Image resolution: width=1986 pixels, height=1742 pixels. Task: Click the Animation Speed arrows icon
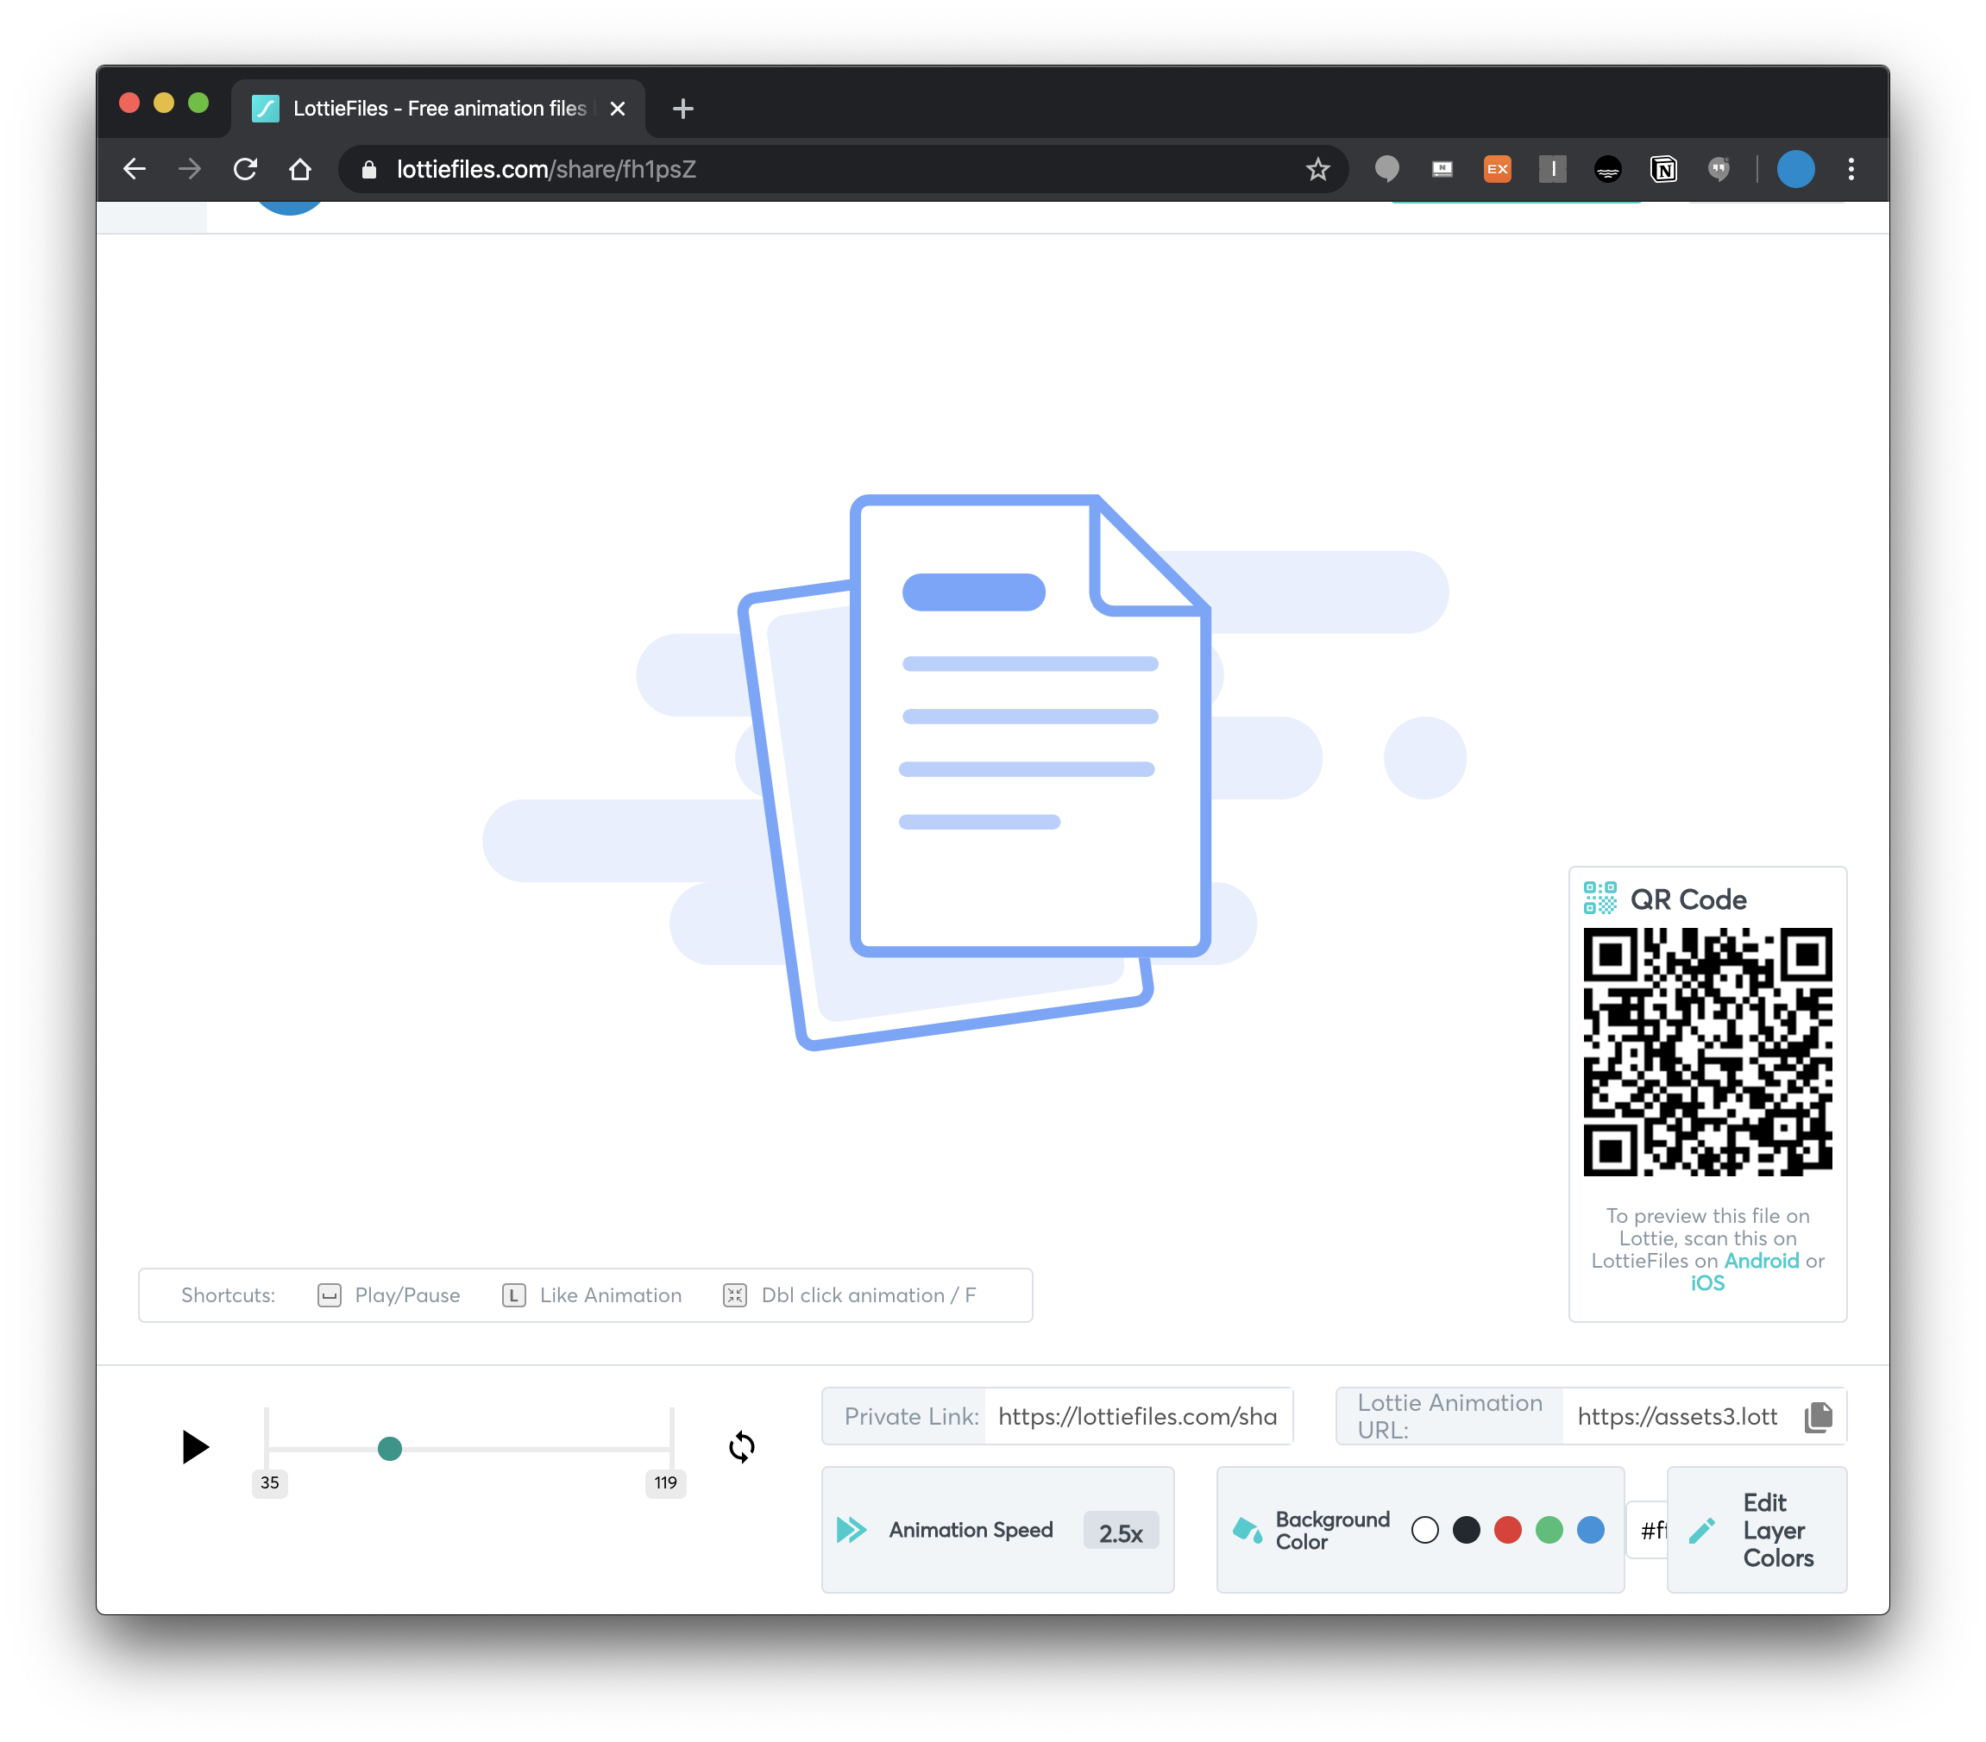852,1531
